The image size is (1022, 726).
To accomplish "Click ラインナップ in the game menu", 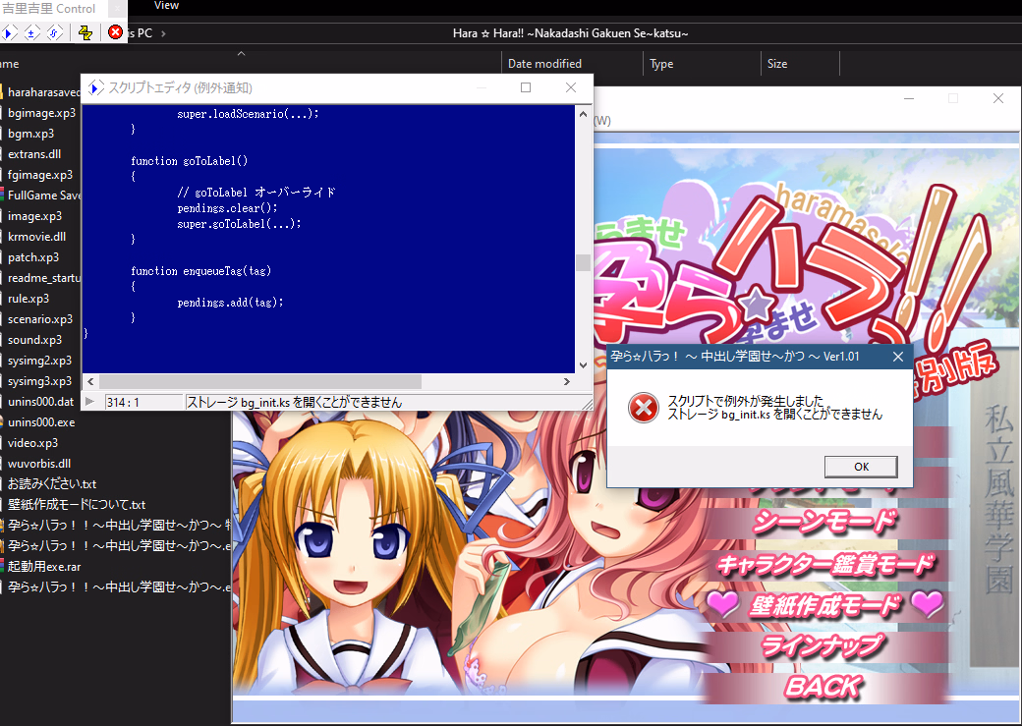I will (x=823, y=645).
